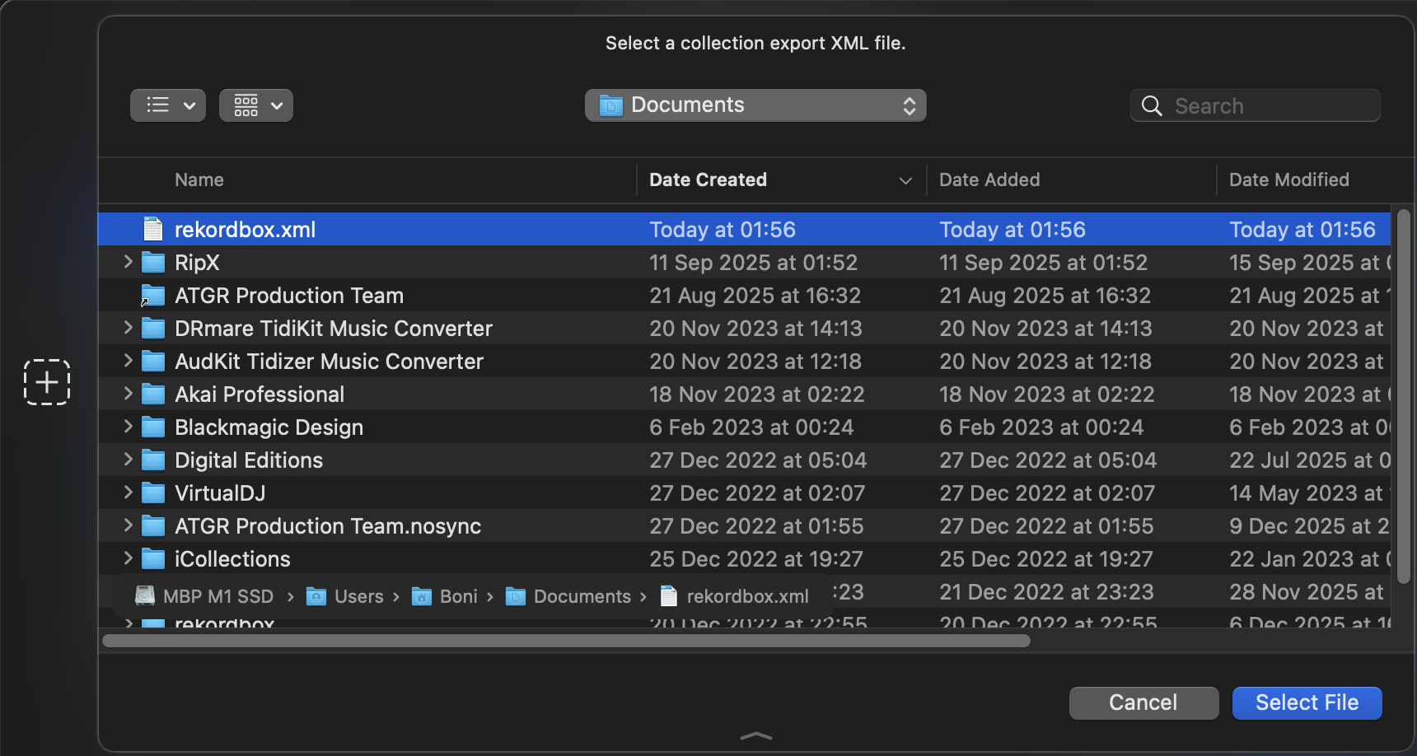Expand the Akai Professional folder

pos(128,394)
